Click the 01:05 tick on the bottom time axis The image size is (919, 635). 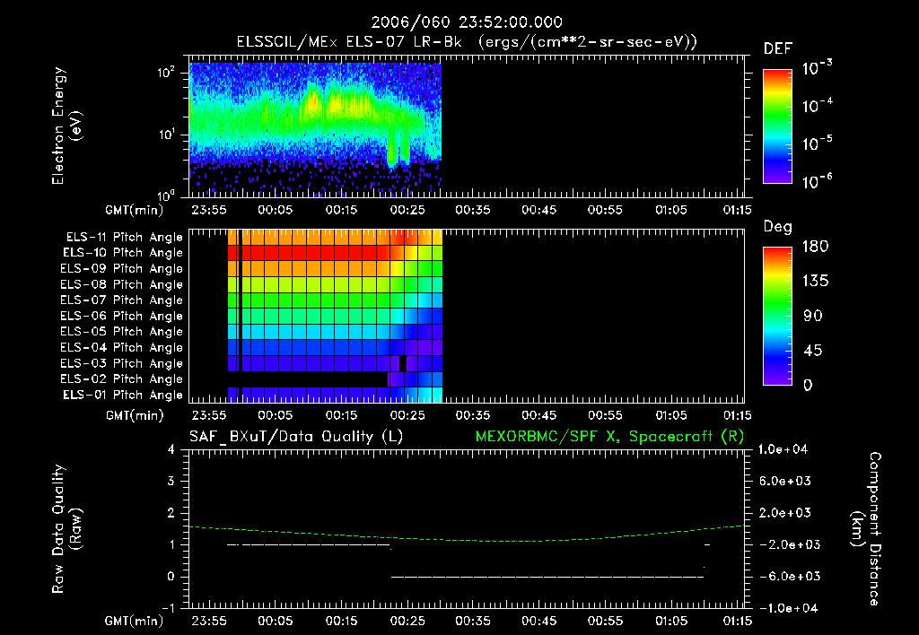pos(671,621)
